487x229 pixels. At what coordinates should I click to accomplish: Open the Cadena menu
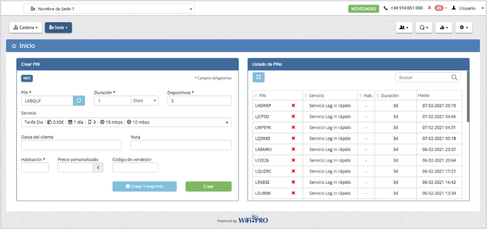pos(26,28)
